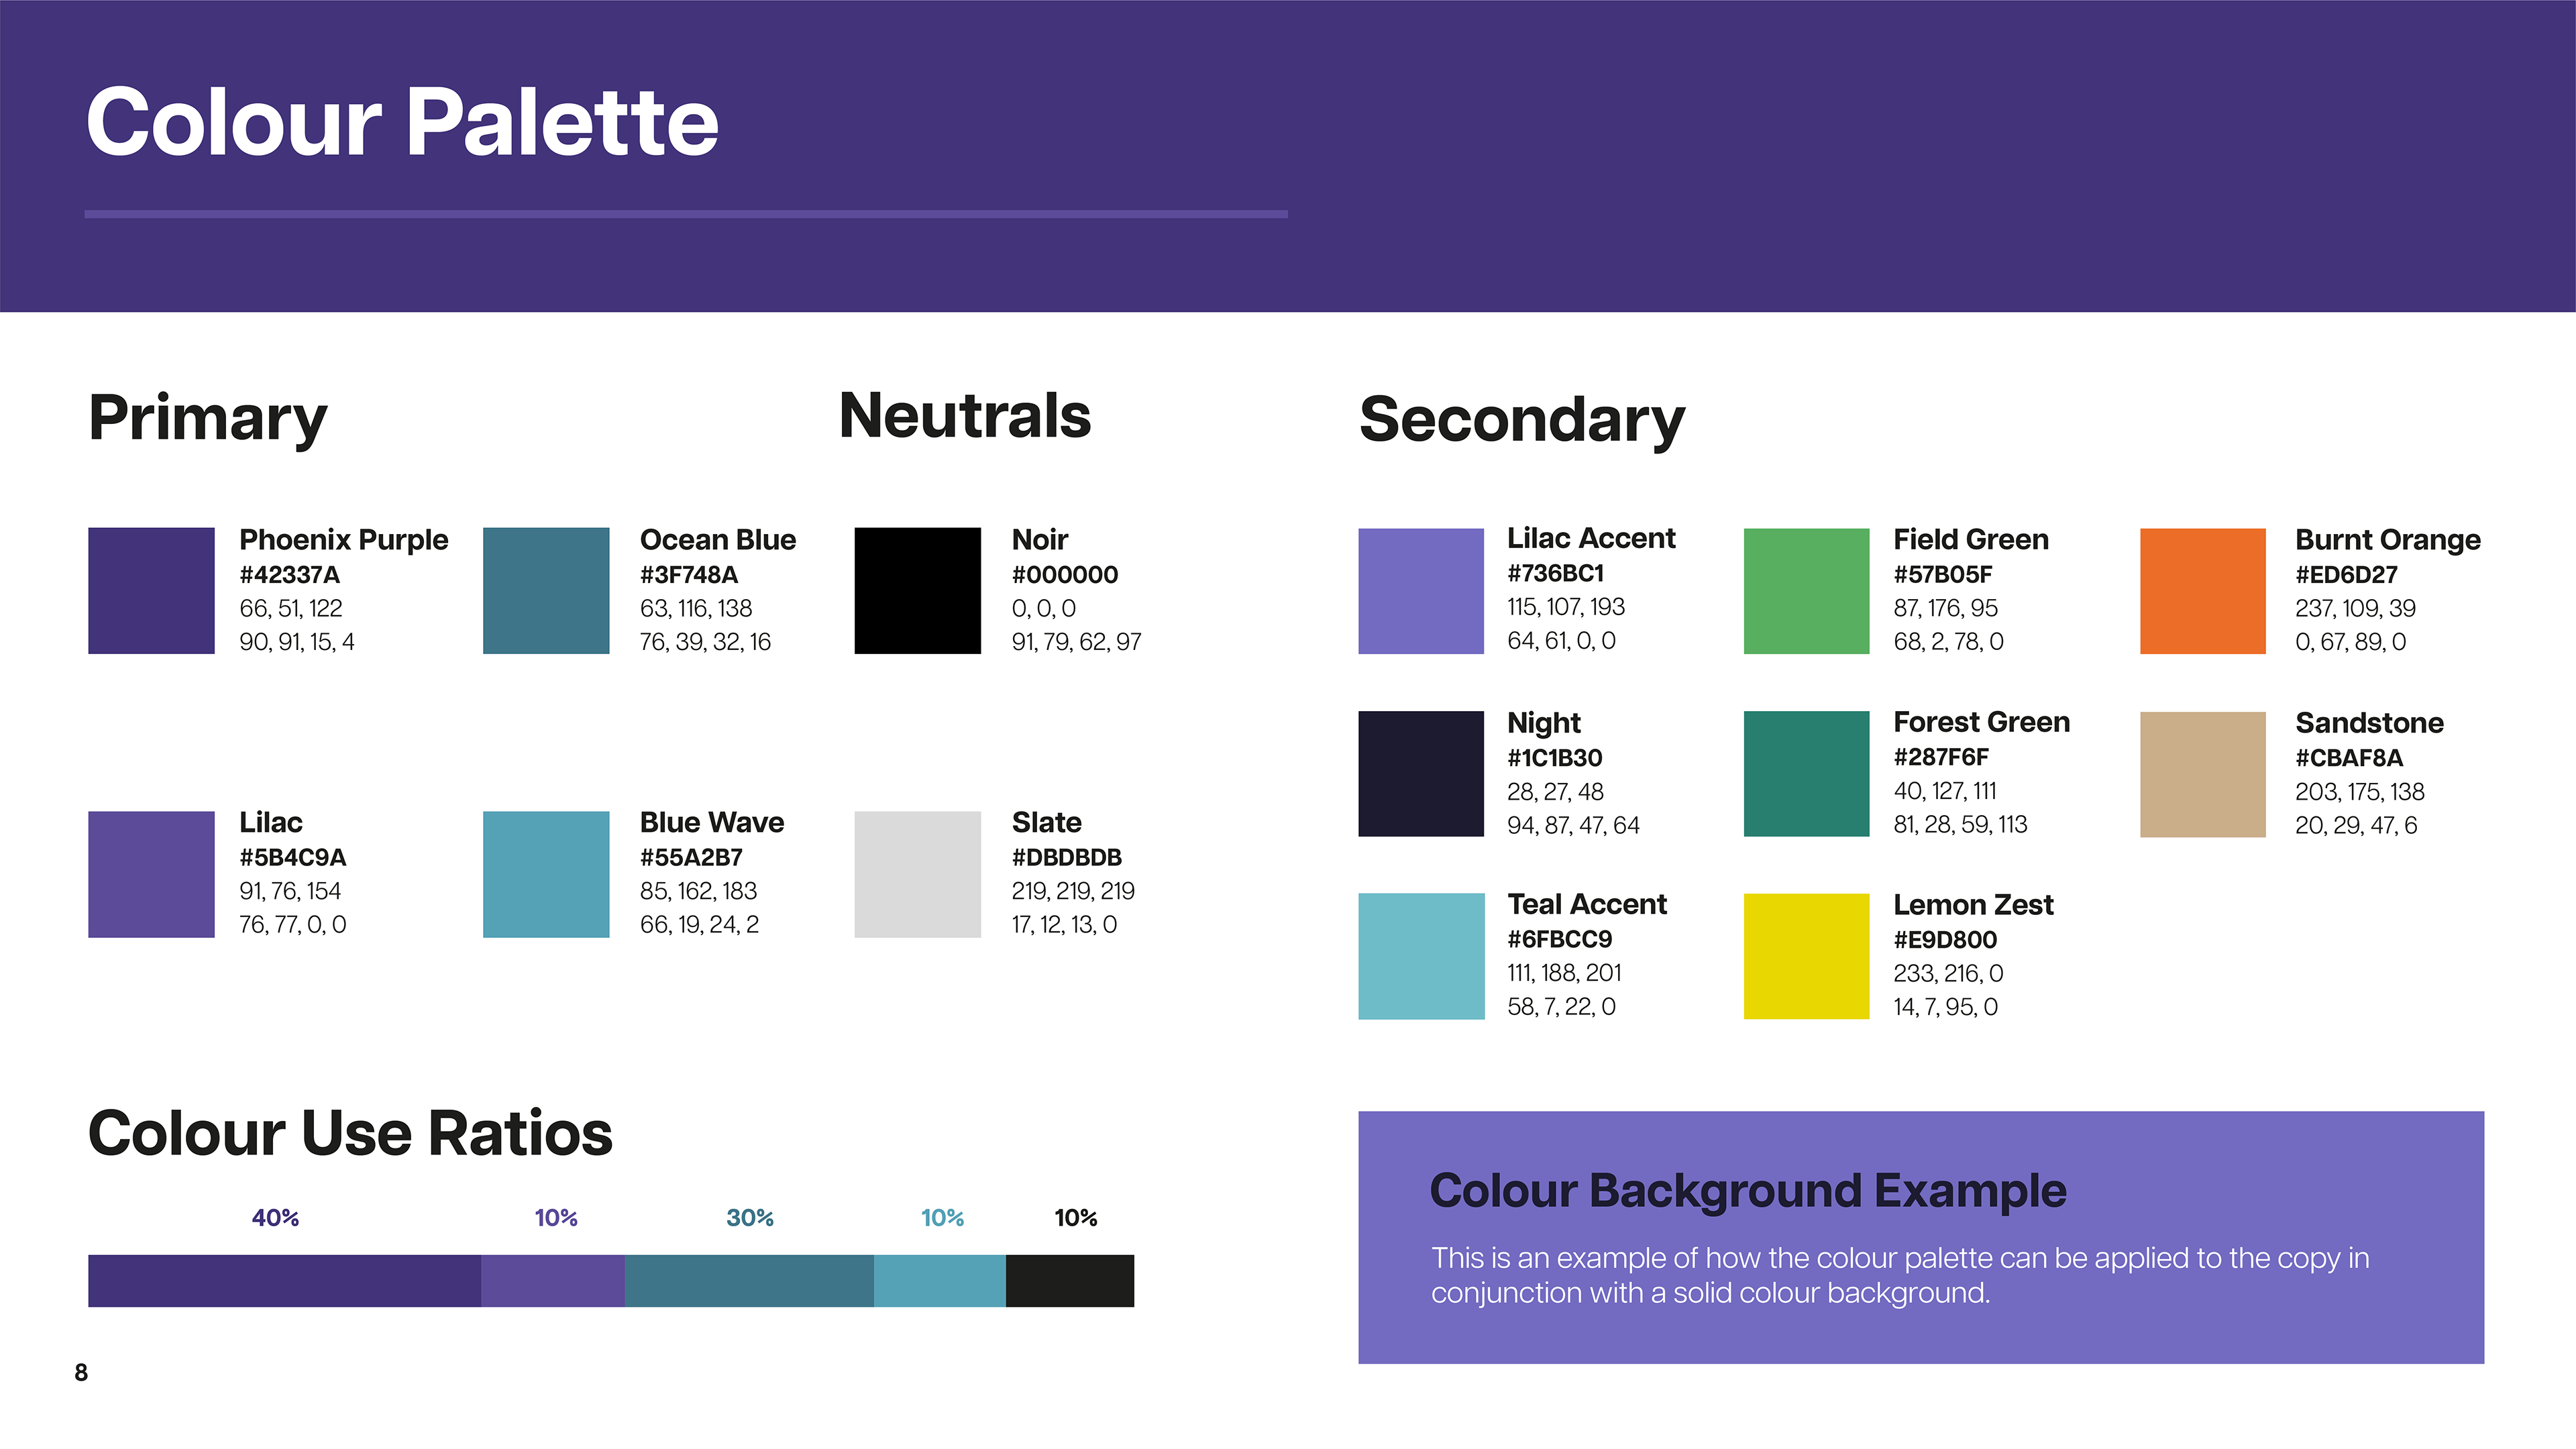Click the Neutrals section heading
This screenshot has height=1449, width=2576.
click(x=965, y=415)
